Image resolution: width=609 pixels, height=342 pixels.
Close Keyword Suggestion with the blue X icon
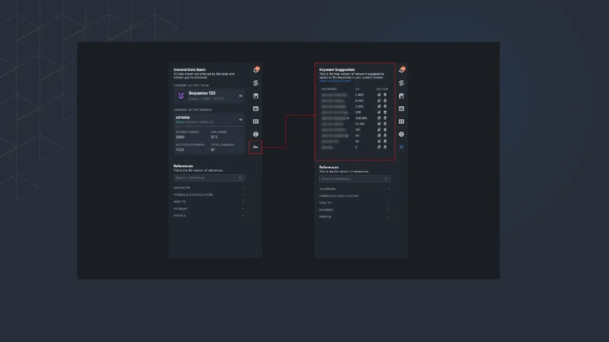coord(402,147)
